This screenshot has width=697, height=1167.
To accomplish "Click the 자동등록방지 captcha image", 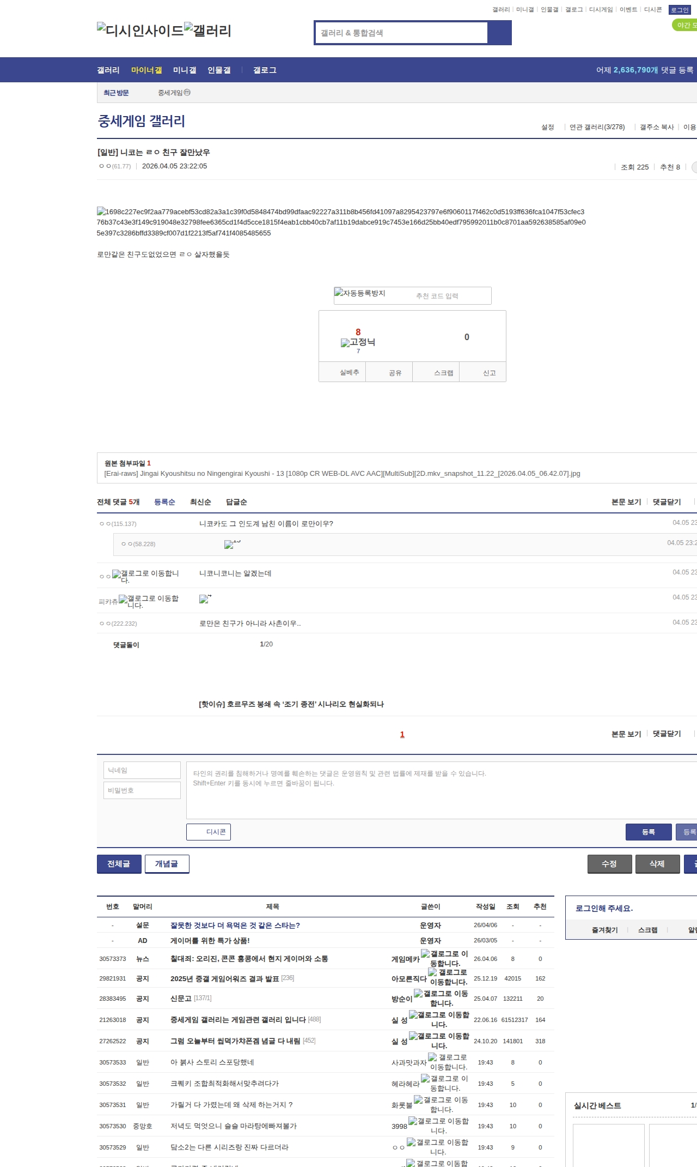I will [x=360, y=293].
